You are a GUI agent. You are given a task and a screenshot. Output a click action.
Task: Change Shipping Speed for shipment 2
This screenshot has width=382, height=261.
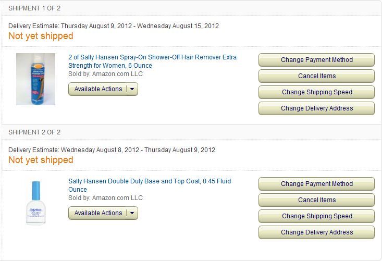(x=316, y=216)
